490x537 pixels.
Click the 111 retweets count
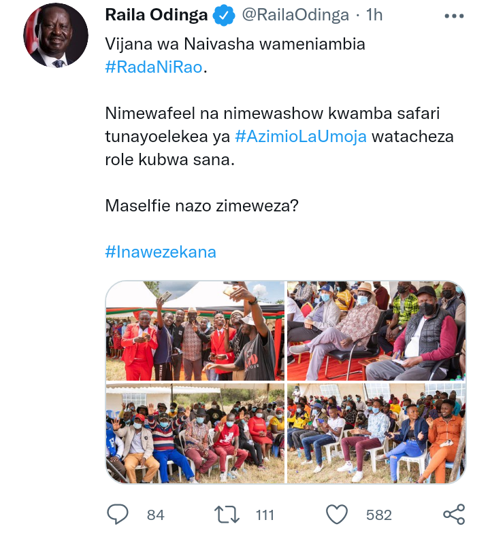point(265,515)
